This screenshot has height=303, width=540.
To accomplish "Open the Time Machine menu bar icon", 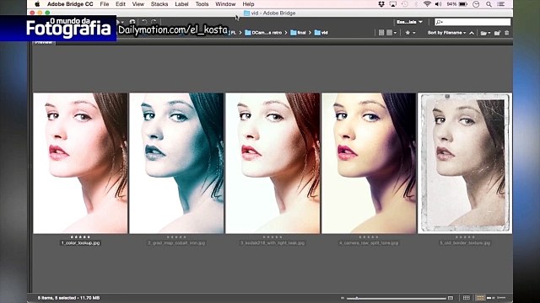I will [405, 4].
